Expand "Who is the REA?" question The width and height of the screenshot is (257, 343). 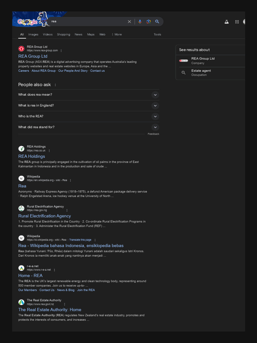pyautogui.click(x=155, y=117)
